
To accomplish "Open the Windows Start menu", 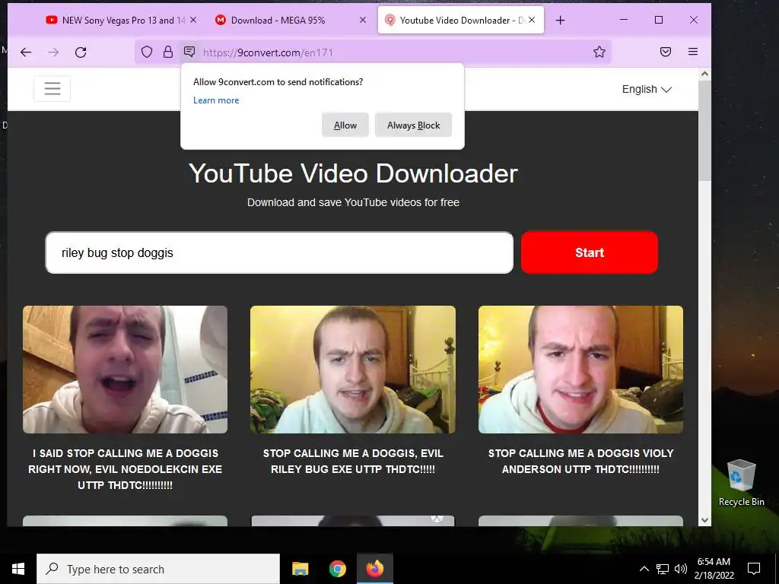I will pos(18,569).
